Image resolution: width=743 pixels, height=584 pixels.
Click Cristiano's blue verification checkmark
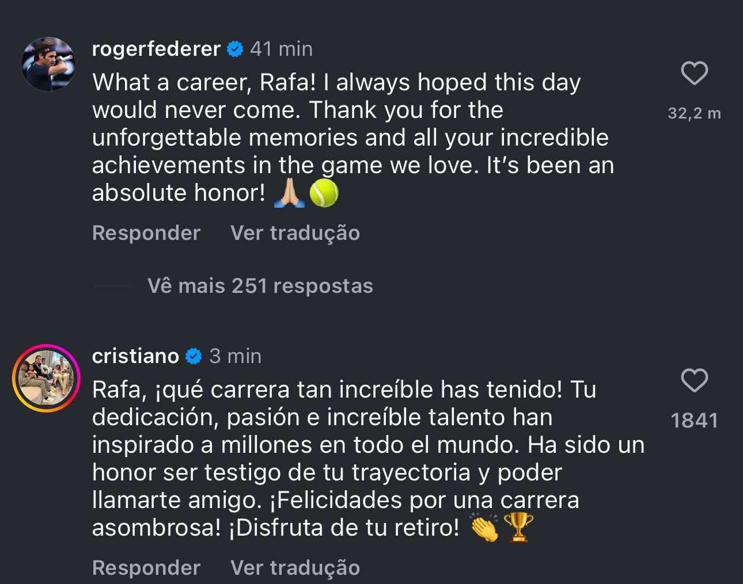[x=193, y=356]
